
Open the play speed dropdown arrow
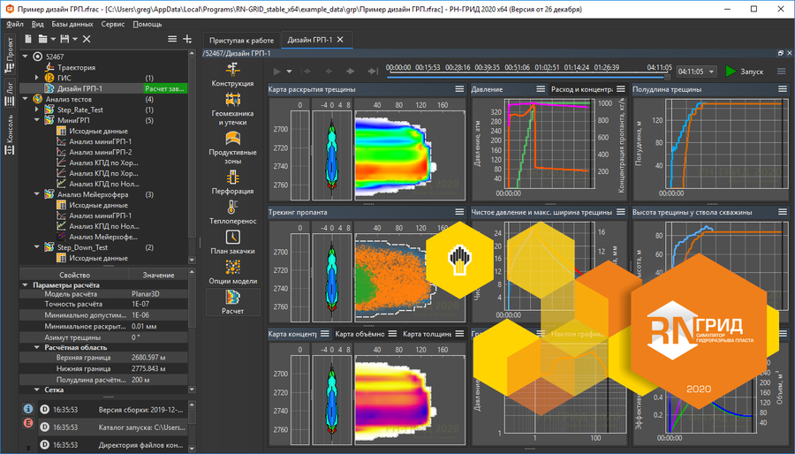[x=289, y=72]
